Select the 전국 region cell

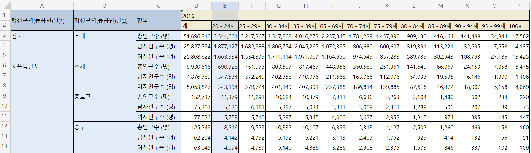[x=42, y=46]
